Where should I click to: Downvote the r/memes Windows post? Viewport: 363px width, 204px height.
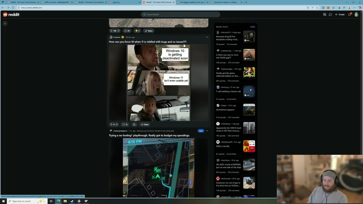pos(117,124)
